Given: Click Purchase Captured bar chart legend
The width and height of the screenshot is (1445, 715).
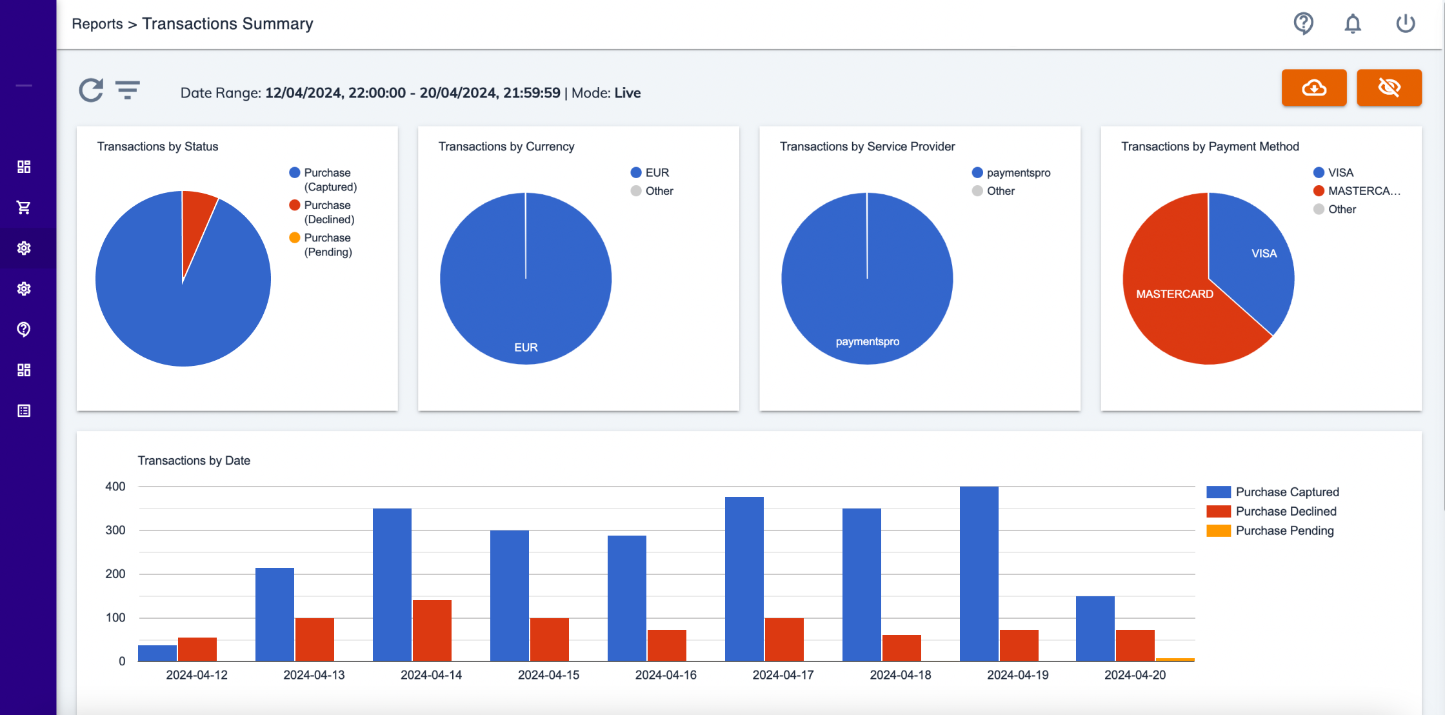Looking at the screenshot, I should tap(1272, 492).
